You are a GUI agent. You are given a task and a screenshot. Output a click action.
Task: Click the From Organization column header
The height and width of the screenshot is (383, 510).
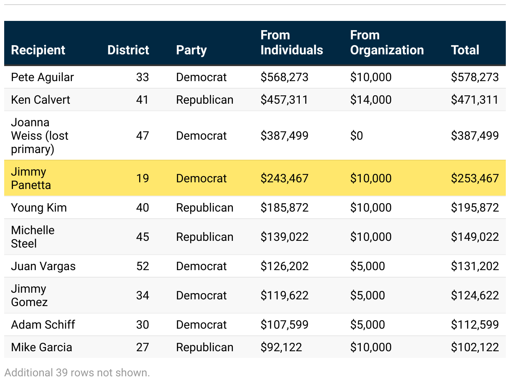tap(387, 43)
